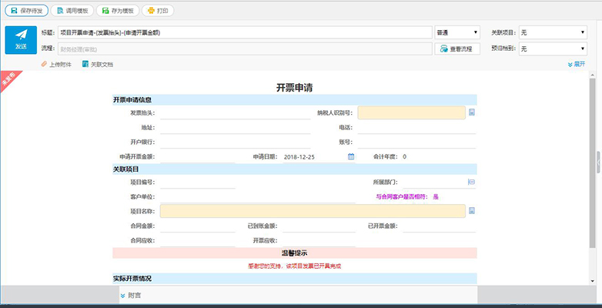The image size is (602, 308).
Task: Click the 发票抬头 input field
Action: (x=236, y=113)
